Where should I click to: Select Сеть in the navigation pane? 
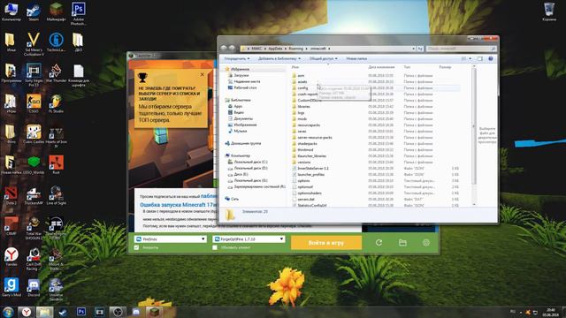coord(234,199)
